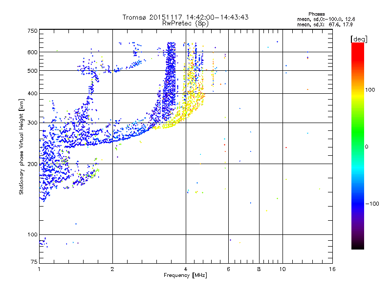Click the plot title 'Tromsø 20151117 14:42:00-14:43:43'
Viewport: 391px width, 293px height.
(185, 17)
